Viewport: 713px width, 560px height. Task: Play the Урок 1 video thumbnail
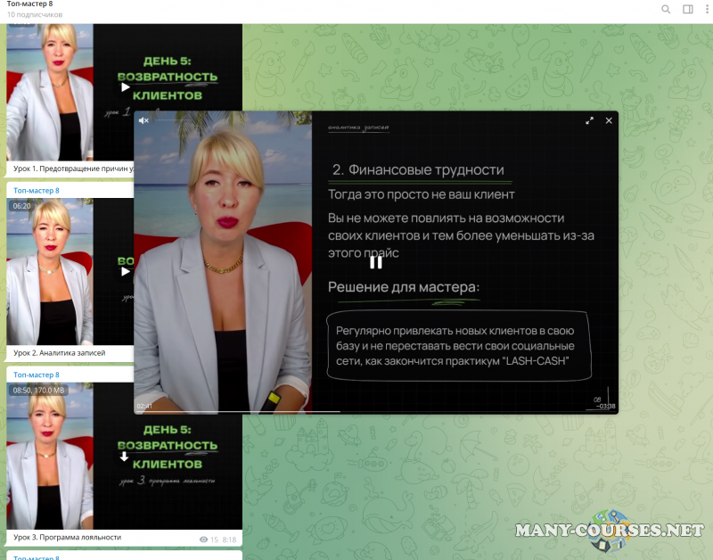click(125, 87)
